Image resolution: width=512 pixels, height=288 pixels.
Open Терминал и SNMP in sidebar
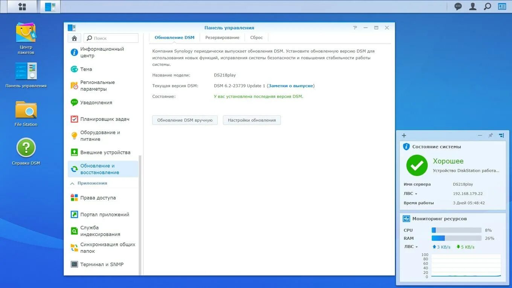pyautogui.click(x=103, y=264)
